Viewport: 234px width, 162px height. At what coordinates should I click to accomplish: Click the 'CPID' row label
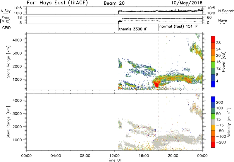6,28
